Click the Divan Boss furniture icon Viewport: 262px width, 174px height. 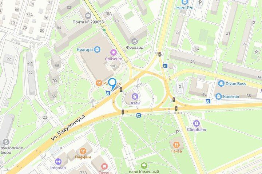click(x=221, y=83)
